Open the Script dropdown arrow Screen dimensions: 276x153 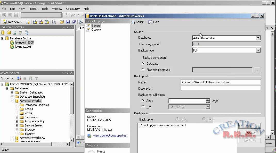(145, 22)
